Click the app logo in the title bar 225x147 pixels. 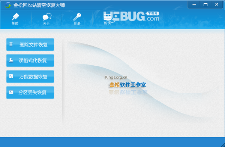point(7,5)
